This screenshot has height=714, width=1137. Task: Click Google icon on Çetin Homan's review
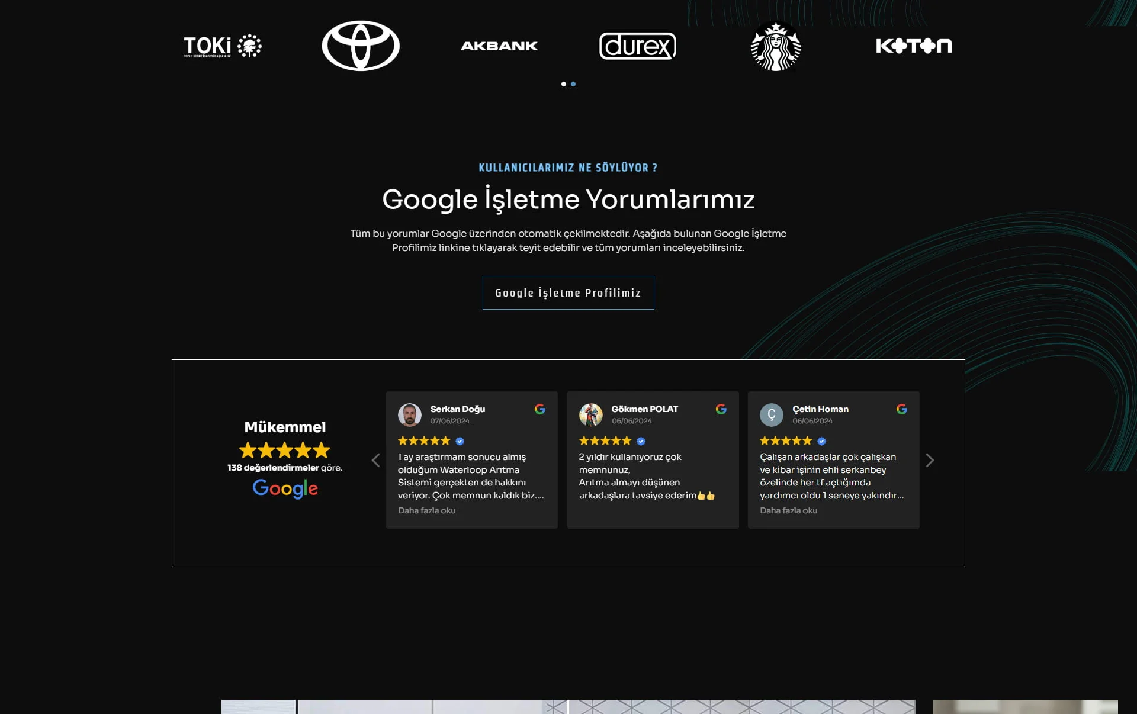click(x=901, y=409)
